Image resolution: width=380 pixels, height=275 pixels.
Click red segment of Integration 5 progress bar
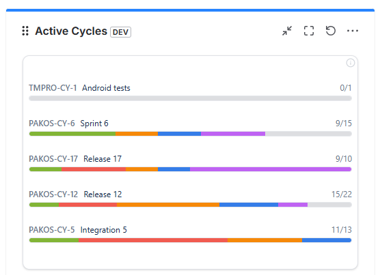tap(153, 240)
